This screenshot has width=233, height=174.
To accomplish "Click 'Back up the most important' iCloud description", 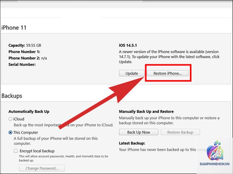I will click(63, 125).
